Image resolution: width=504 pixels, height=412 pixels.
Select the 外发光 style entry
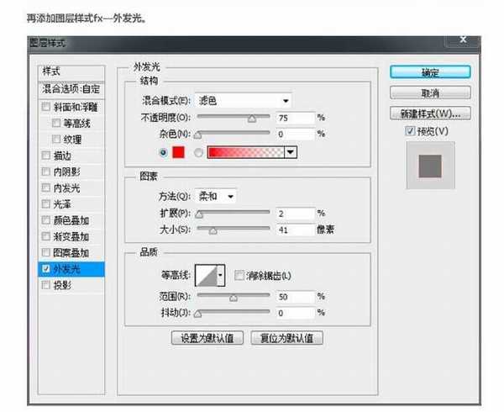click(70, 269)
